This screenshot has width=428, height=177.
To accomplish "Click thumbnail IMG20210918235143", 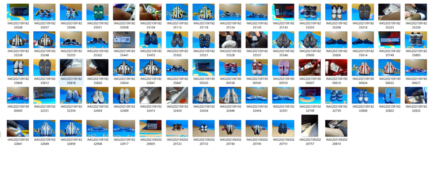I will pos(283,12).
